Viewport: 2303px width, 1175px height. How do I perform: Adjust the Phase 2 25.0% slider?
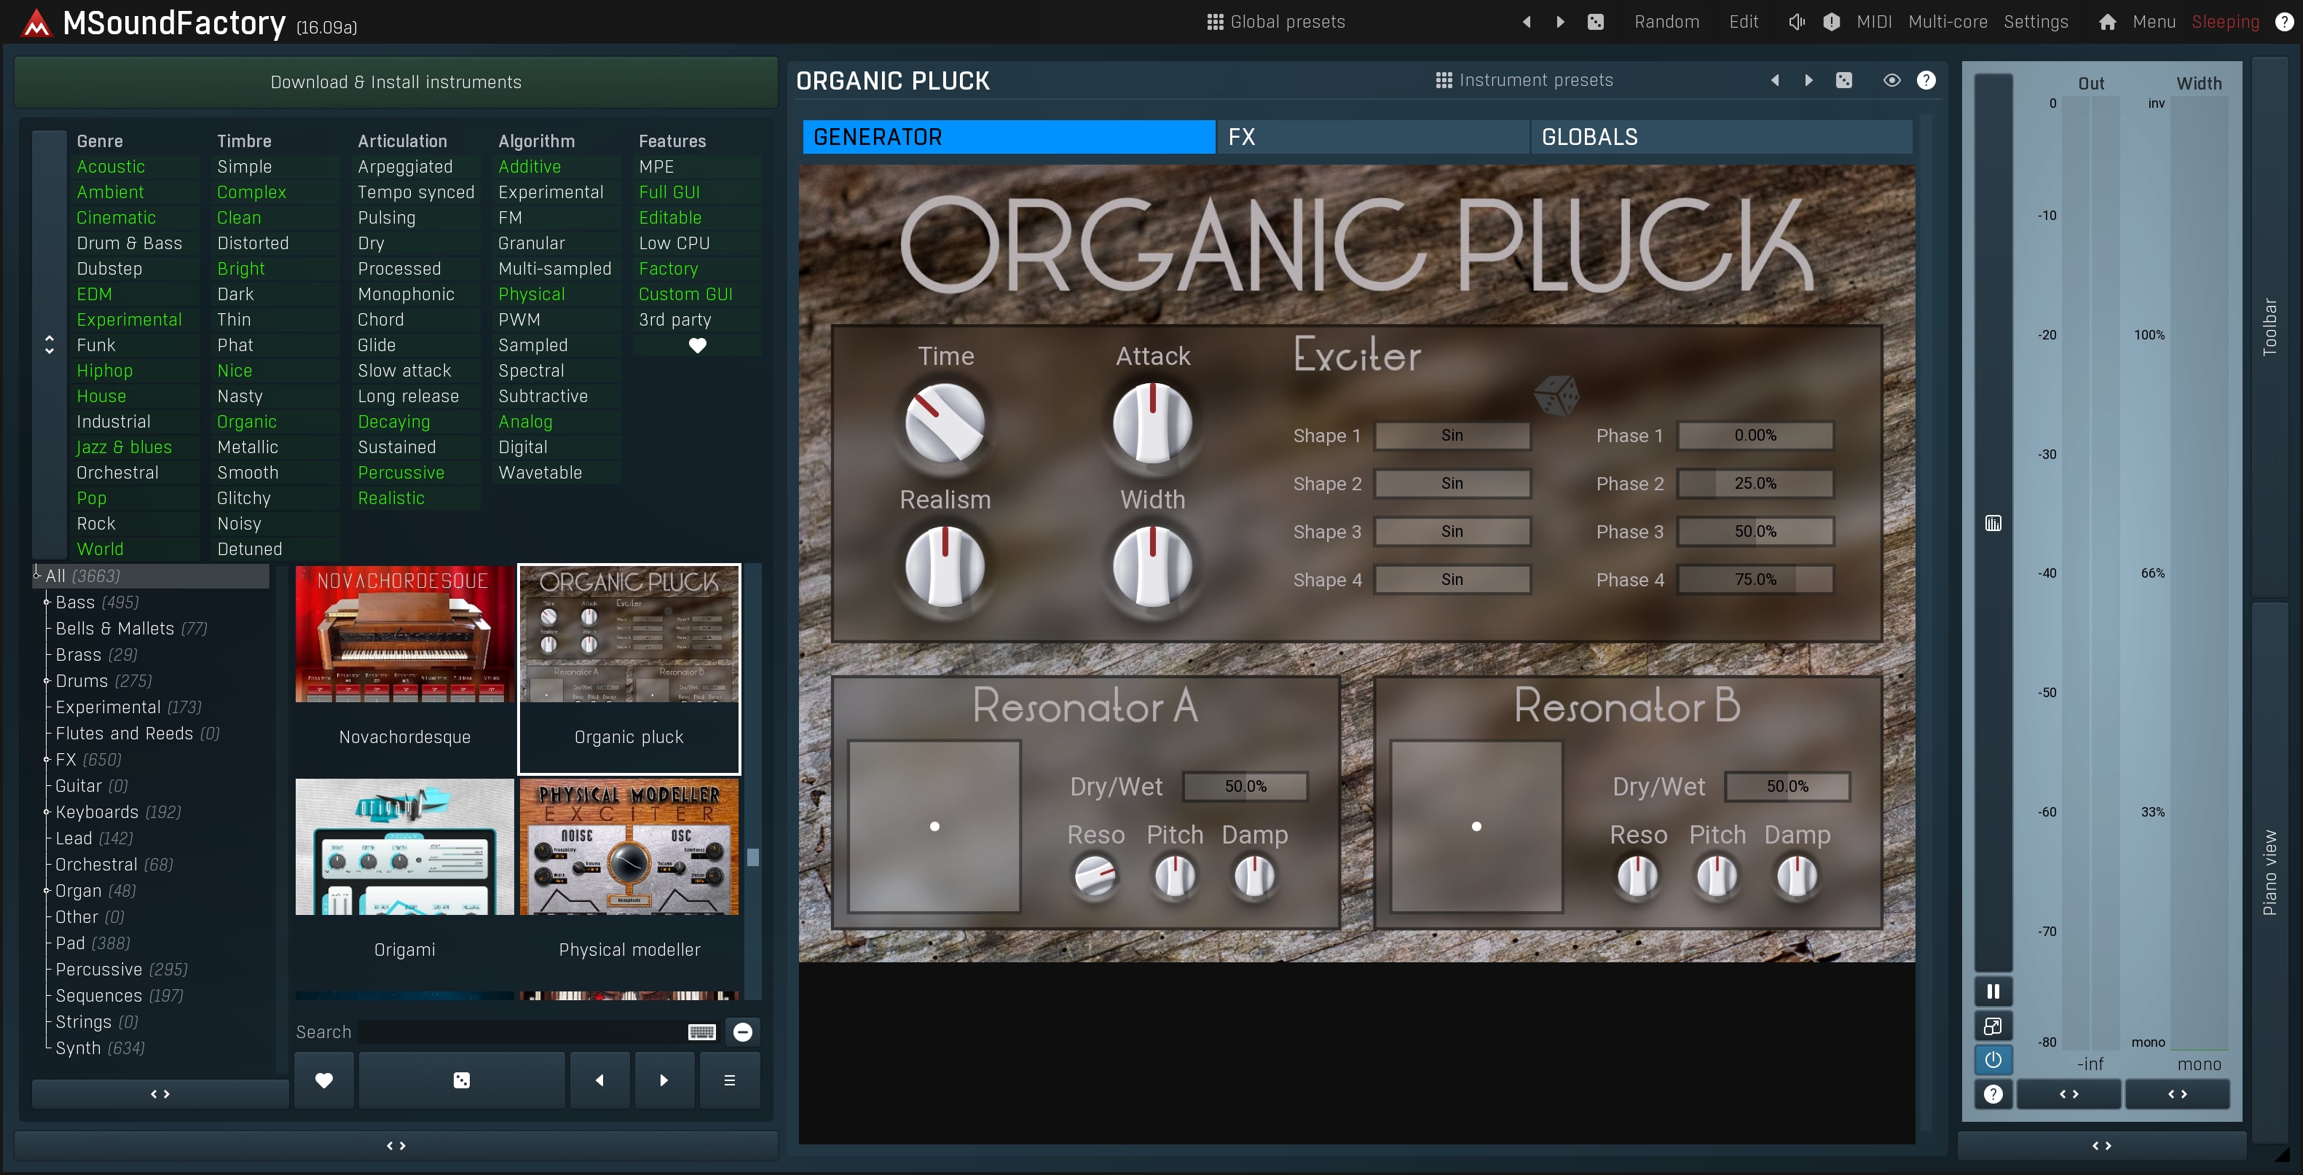1755,484
